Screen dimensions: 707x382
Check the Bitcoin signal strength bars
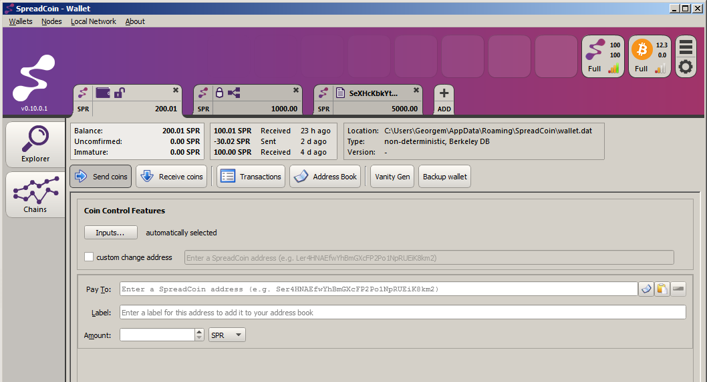[660, 69]
